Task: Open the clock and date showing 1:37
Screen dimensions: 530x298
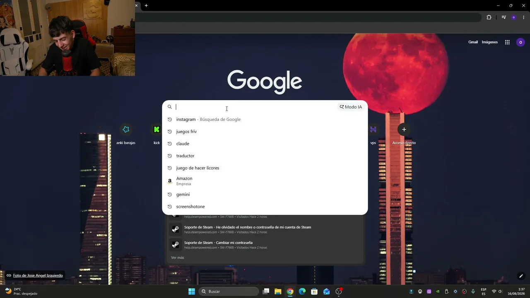Action: point(516,291)
